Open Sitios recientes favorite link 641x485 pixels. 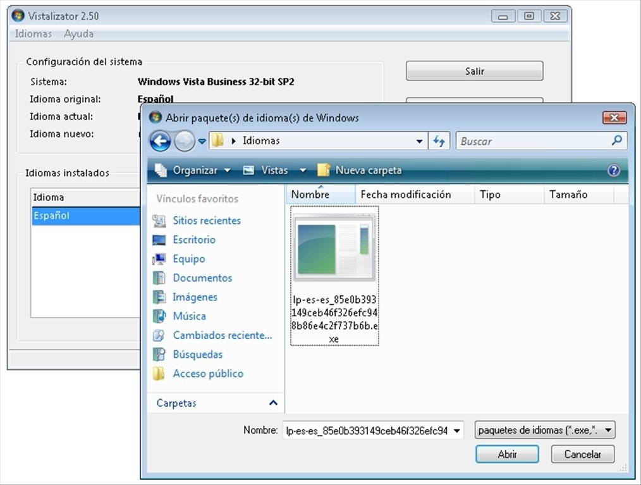click(207, 221)
